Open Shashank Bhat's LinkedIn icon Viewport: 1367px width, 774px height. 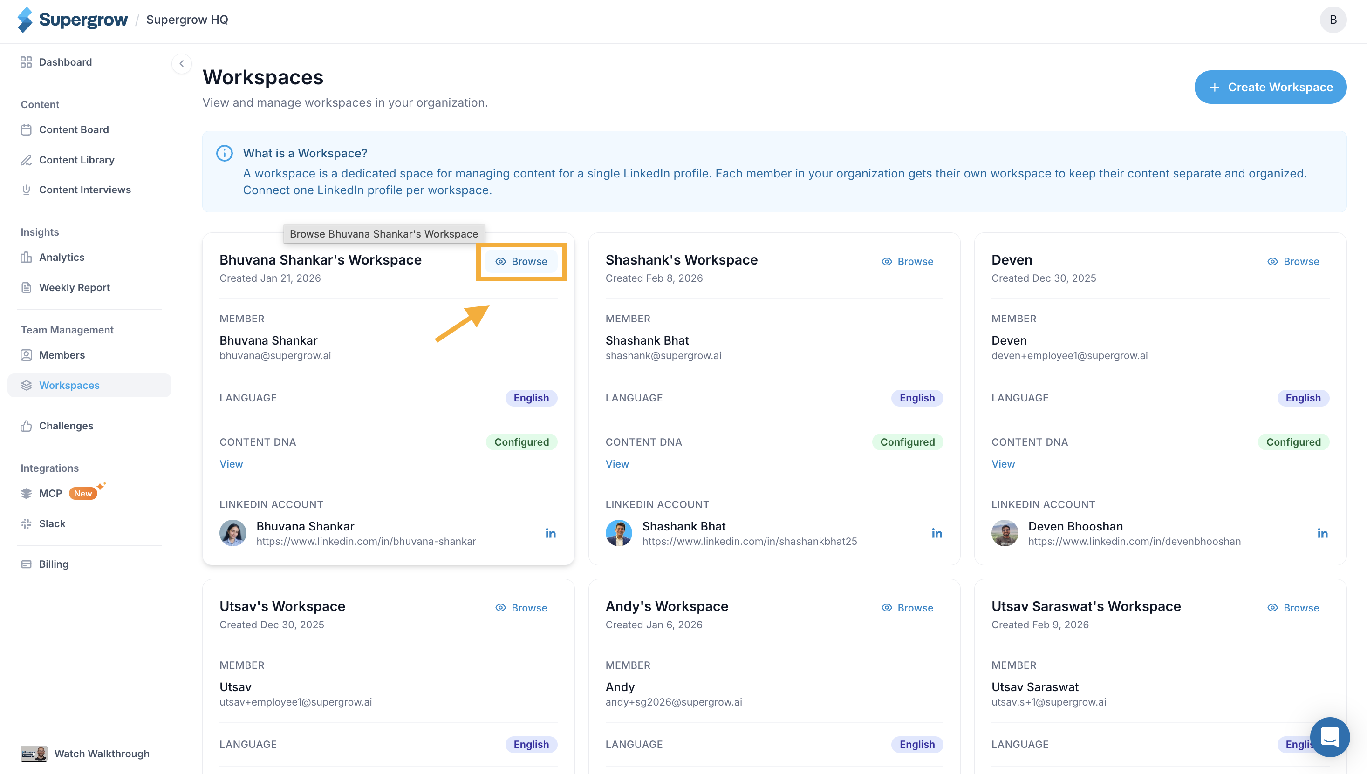point(936,533)
